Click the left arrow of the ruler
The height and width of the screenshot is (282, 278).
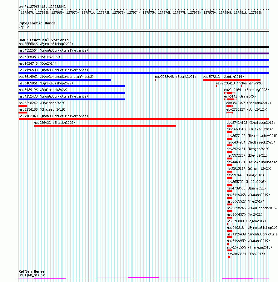pos(19,10)
